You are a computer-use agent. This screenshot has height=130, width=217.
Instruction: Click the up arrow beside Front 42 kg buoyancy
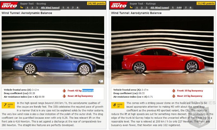[64, 91]
